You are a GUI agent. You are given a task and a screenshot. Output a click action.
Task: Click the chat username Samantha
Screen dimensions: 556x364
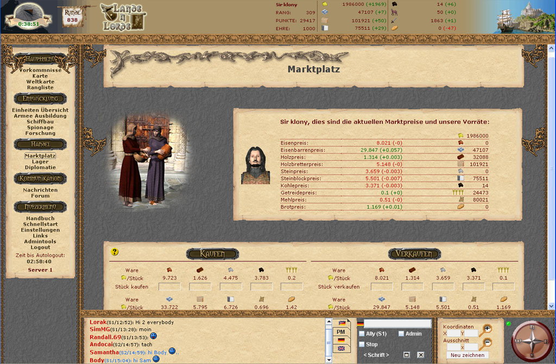pyautogui.click(x=104, y=352)
